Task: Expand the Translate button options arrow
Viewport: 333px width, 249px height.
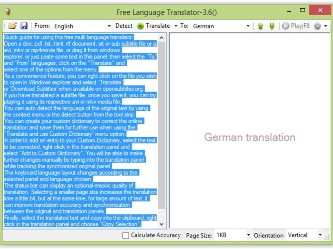Action: tap(176, 26)
